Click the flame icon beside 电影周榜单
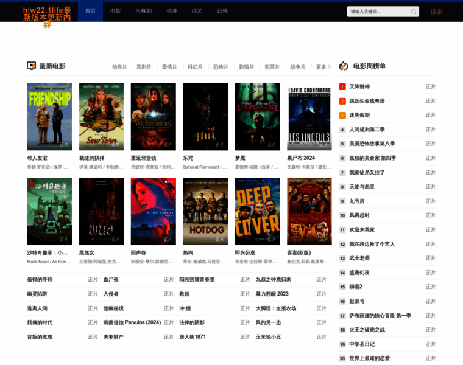This screenshot has height=365, width=463. [x=344, y=66]
